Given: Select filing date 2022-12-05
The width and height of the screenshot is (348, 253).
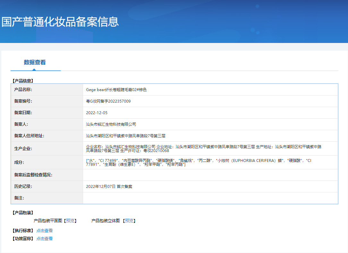Looking at the screenshot, I should tap(97, 113).
